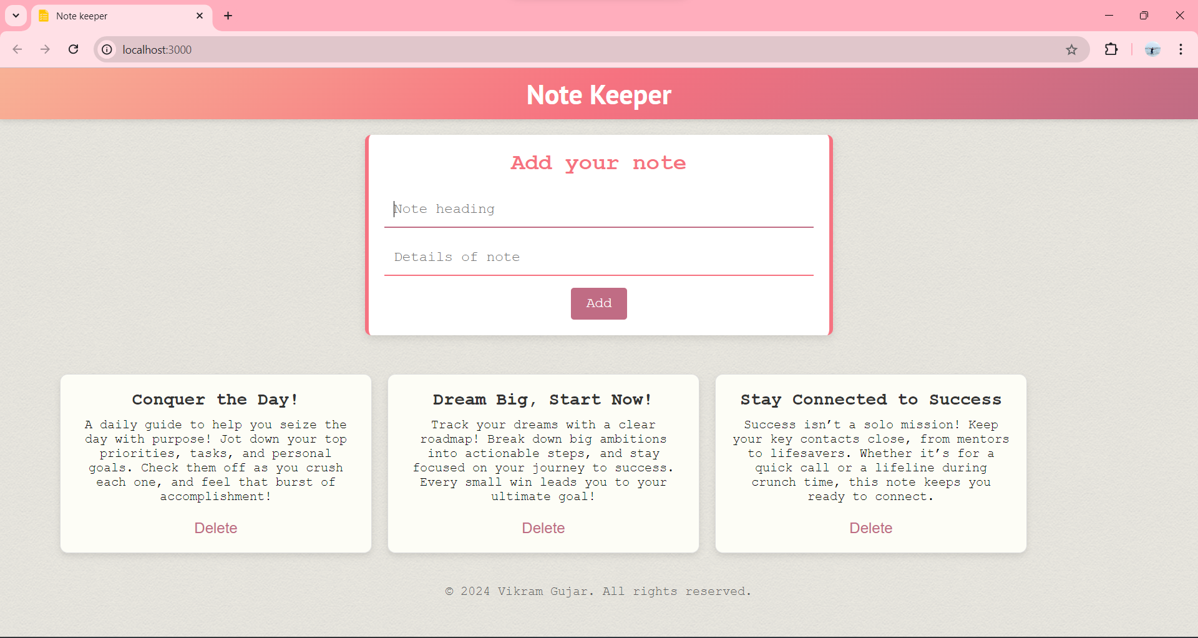This screenshot has height=638, width=1198.
Task: Click the browser back arrow icon
Action: tap(17, 49)
